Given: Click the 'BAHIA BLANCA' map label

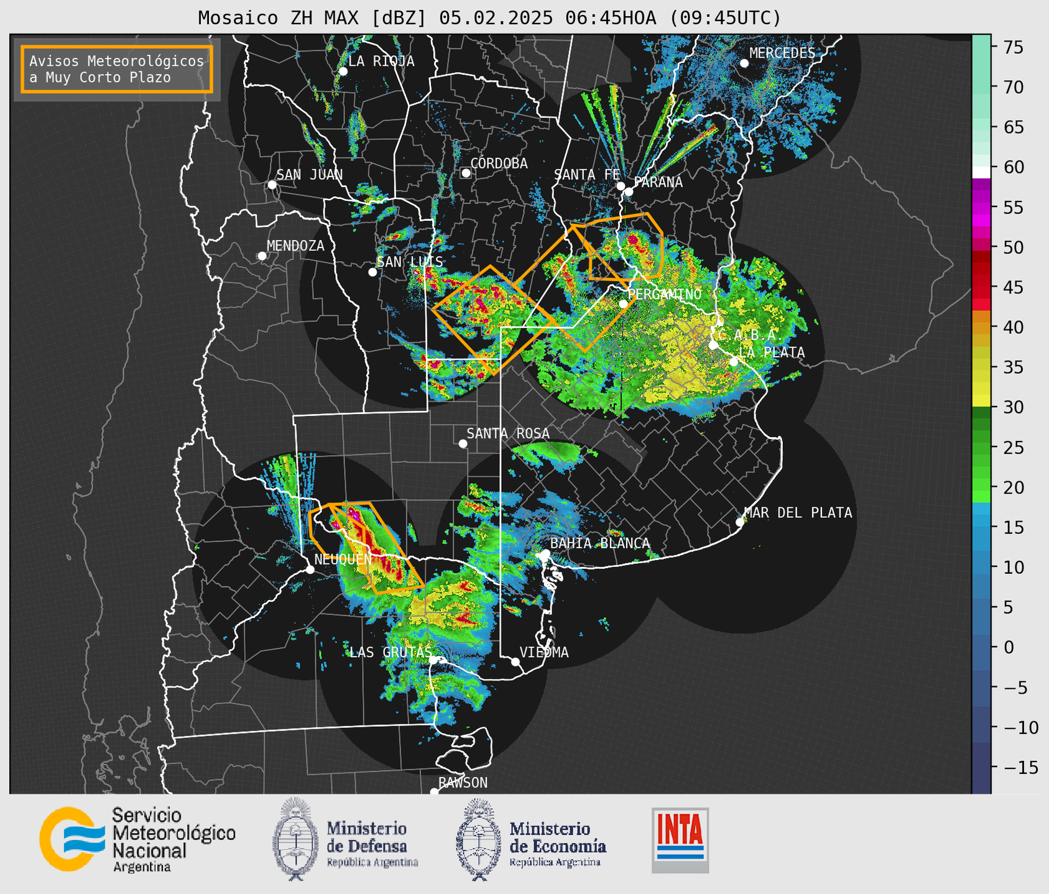Looking at the screenshot, I should (600, 543).
